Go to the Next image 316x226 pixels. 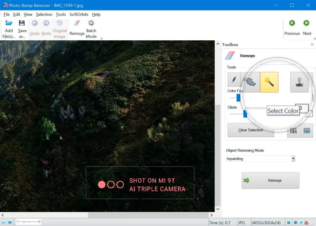click(307, 28)
